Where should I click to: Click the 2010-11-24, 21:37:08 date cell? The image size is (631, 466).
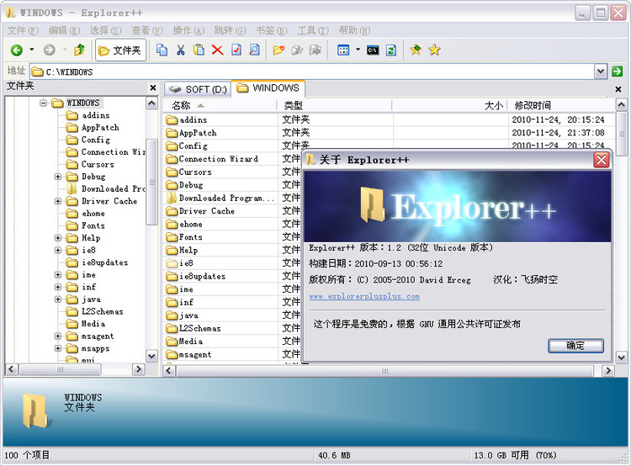click(x=558, y=133)
